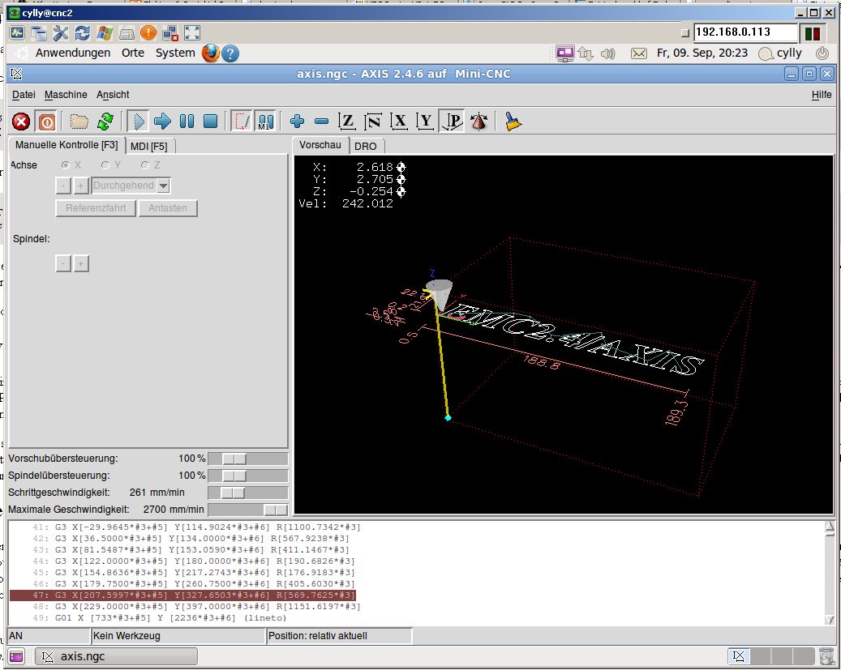The image size is (841, 670).
Task: Stop program execution with square icon
Action: coord(211,122)
